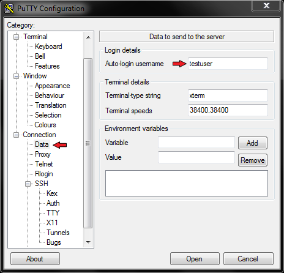Open the Keyboard settings
284x273 pixels.
pyautogui.click(x=48, y=47)
